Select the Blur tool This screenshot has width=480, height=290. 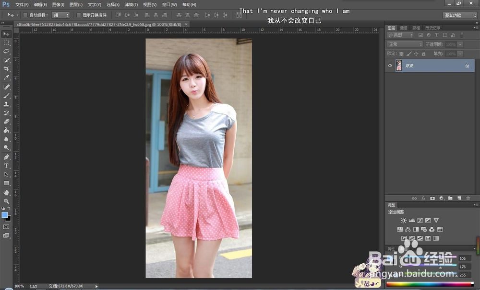[6, 139]
